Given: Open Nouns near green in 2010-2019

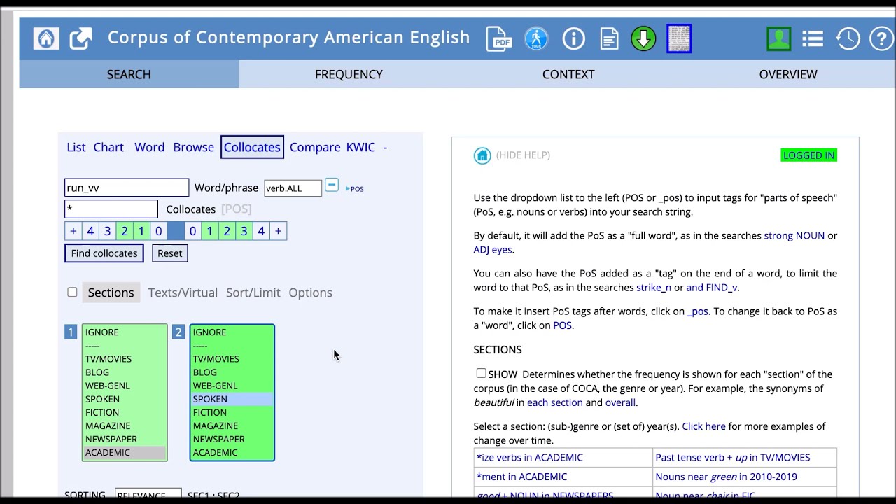Looking at the screenshot, I should point(726,477).
